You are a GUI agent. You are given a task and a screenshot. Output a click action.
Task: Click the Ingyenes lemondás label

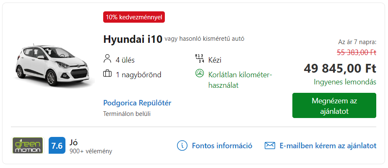pos(345,82)
